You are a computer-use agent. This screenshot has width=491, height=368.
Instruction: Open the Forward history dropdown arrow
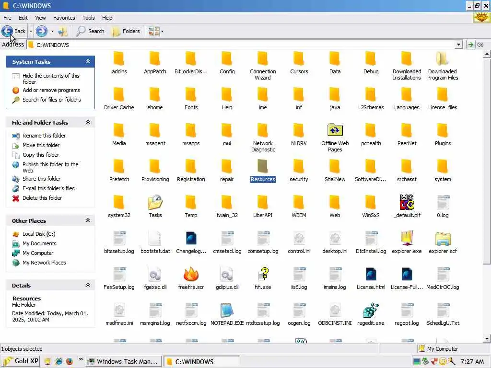tap(52, 31)
